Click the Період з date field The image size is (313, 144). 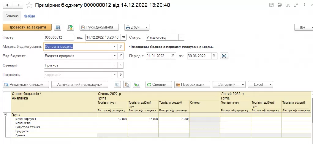click(158, 56)
